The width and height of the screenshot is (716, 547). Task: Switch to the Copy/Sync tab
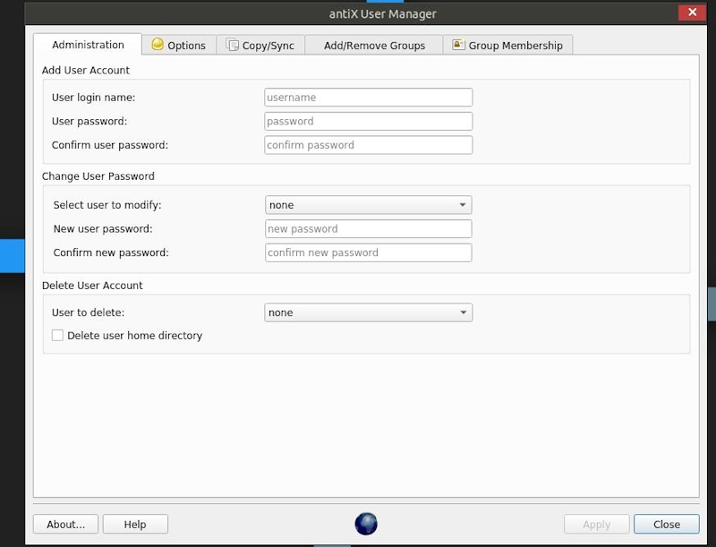(260, 44)
